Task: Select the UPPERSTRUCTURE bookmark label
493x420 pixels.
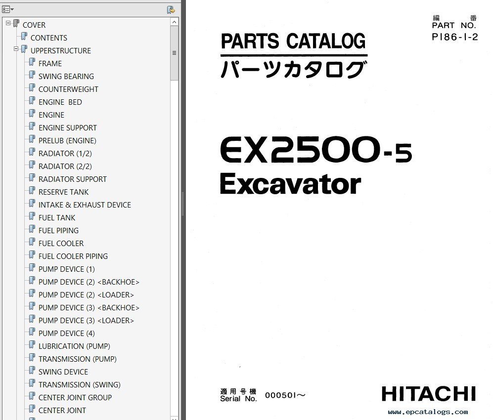Action: (x=61, y=50)
